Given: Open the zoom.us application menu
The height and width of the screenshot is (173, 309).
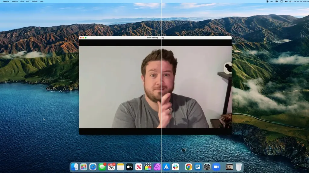Looking at the screenshot, I should (6, 2).
